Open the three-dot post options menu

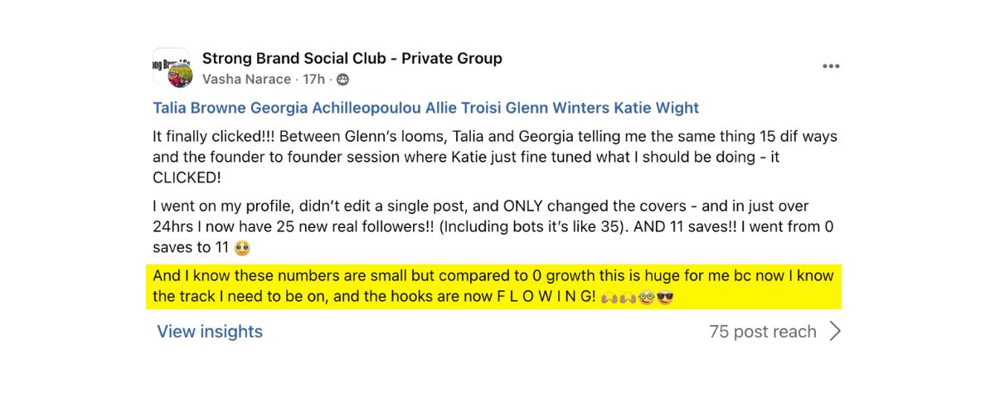(x=831, y=66)
